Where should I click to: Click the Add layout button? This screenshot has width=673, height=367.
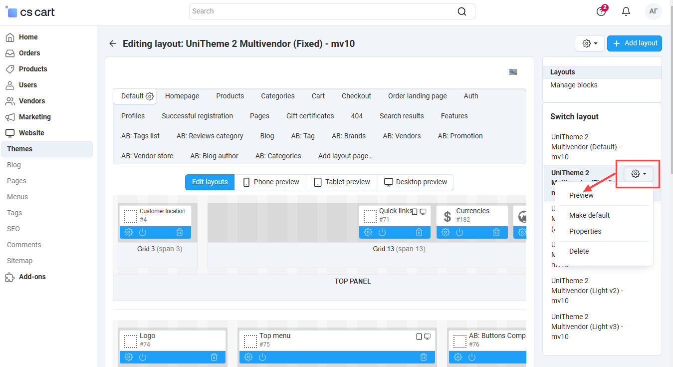(x=635, y=43)
